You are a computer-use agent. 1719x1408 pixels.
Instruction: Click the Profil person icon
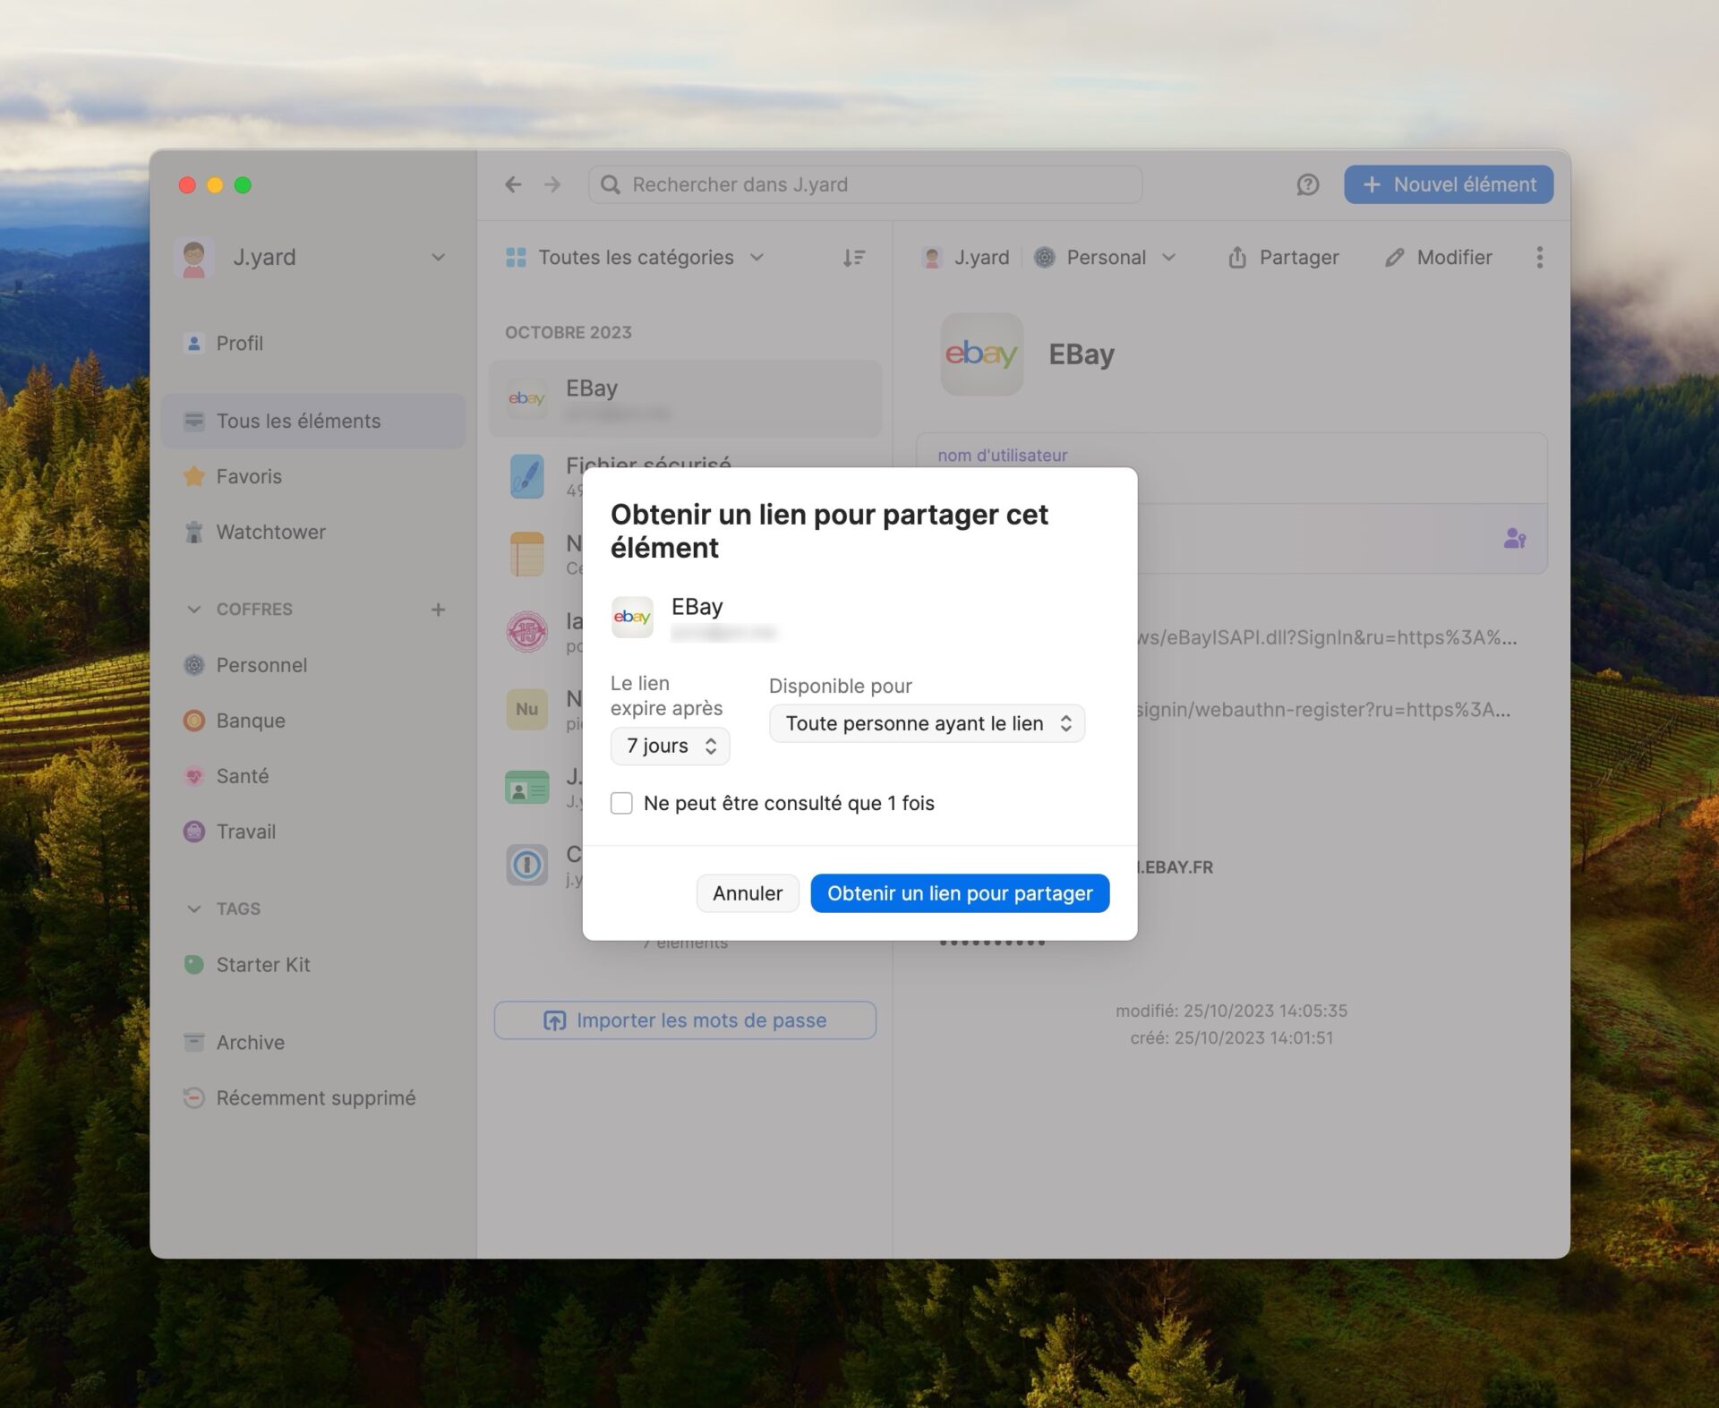pyautogui.click(x=194, y=343)
